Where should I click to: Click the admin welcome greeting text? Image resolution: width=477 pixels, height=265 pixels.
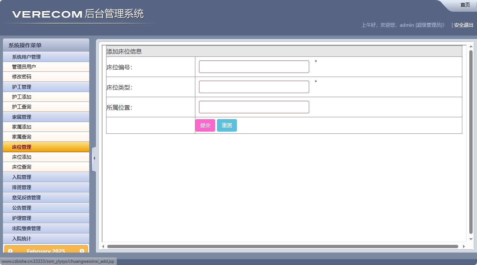(403, 25)
